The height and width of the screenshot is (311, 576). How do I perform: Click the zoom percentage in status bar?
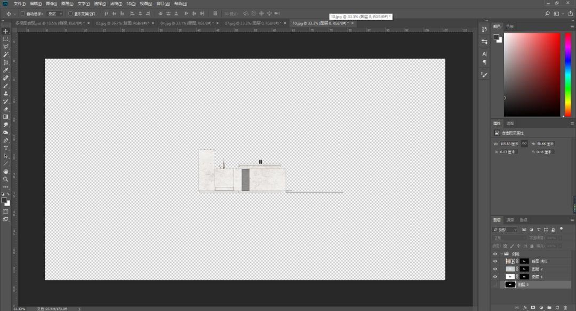[x=20, y=309]
